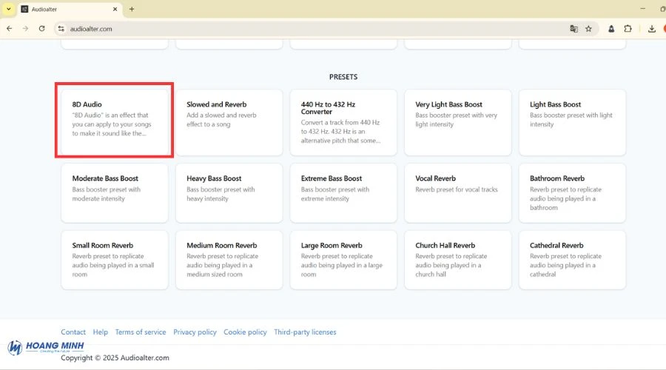
Task: Open the Slowed and Reverb preset
Action: (x=229, y=122)
